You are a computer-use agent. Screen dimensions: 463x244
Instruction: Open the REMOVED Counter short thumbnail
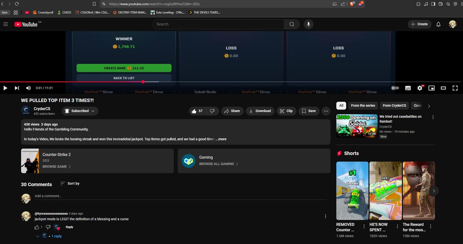tap(352, 190)
